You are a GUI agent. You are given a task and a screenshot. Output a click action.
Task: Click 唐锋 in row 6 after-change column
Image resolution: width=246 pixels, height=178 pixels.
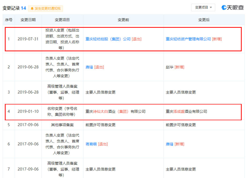coord(169,144)
